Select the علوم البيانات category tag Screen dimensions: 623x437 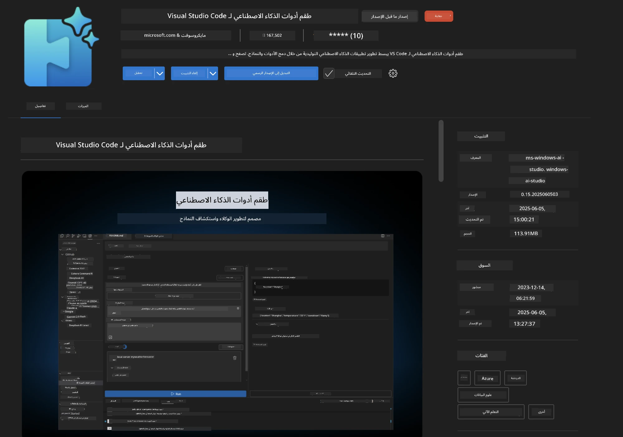pos(483,395)
